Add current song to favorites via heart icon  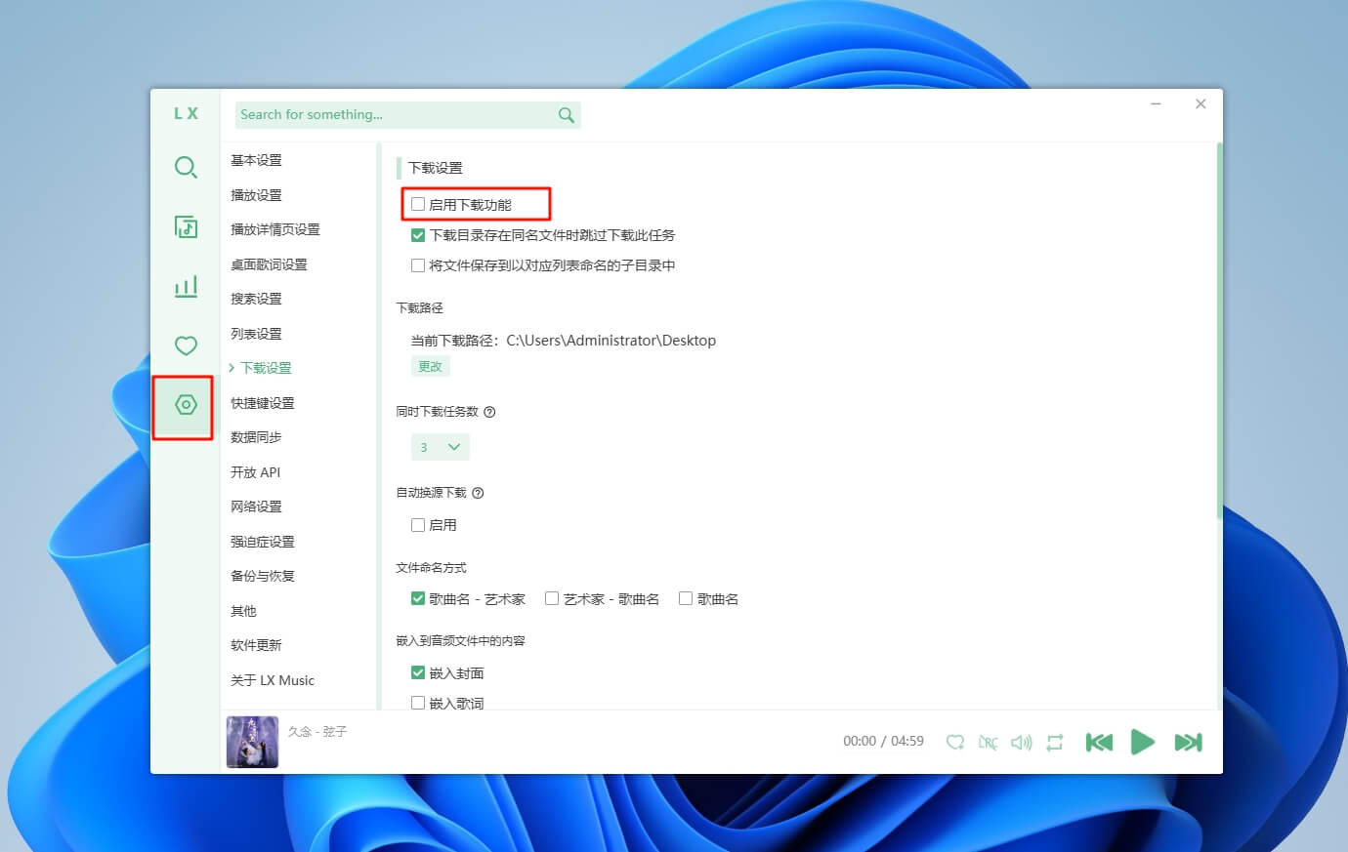(955, 743)
